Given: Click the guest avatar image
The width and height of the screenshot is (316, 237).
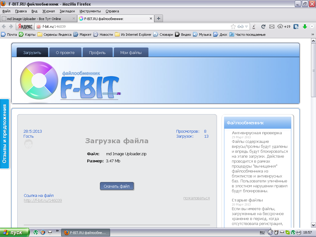Looking at the screenshot, I should coord(28,144).
